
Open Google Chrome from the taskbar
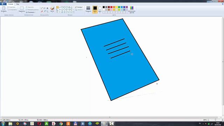coord(61,124)
